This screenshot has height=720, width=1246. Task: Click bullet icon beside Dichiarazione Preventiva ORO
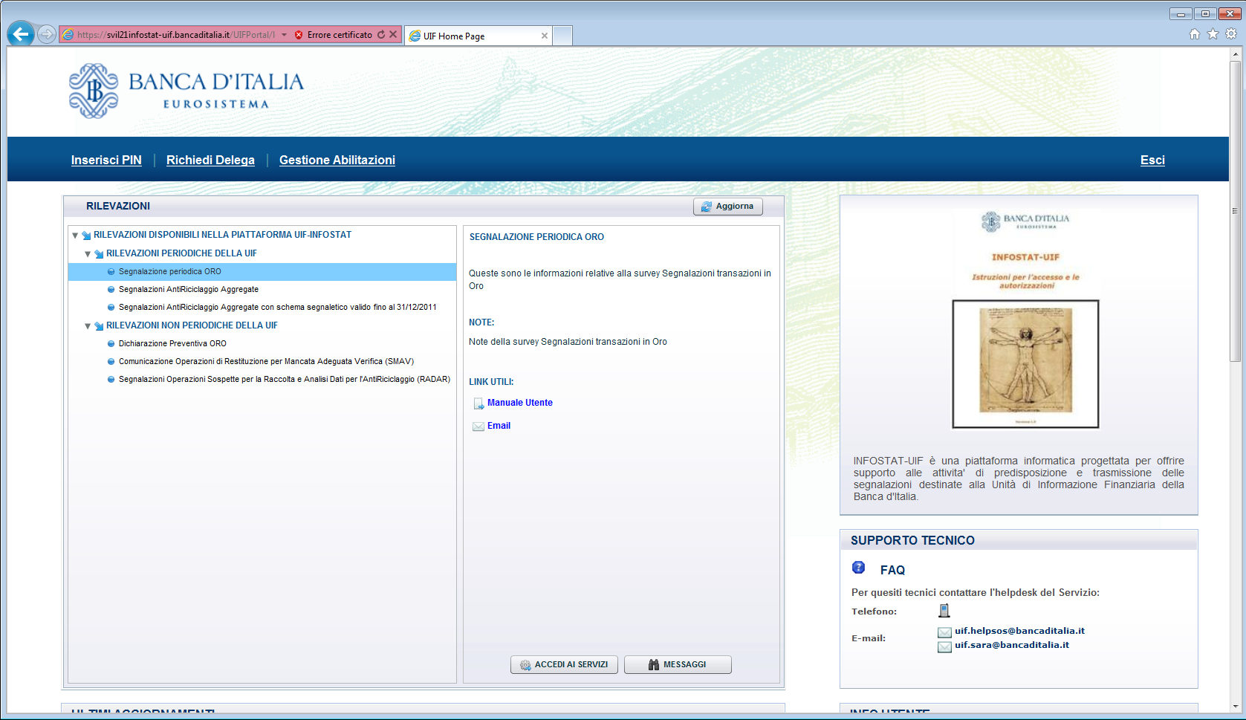click(111, 344)
